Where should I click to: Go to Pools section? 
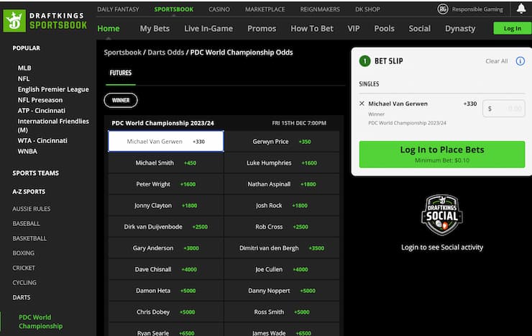384,29
